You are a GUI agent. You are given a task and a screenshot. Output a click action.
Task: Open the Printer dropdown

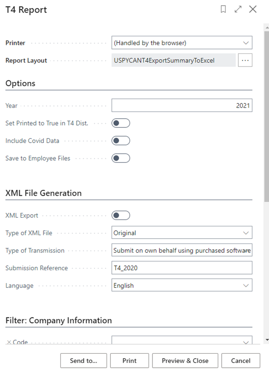[182, 43]
